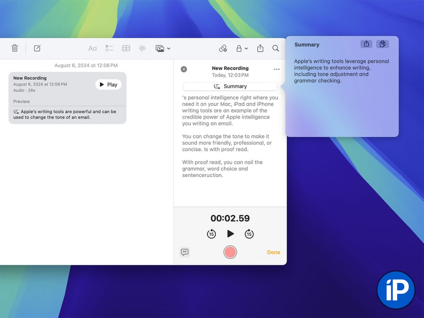Close the recording panel
This screenshot has width=424, height=318.
[184, 69]
